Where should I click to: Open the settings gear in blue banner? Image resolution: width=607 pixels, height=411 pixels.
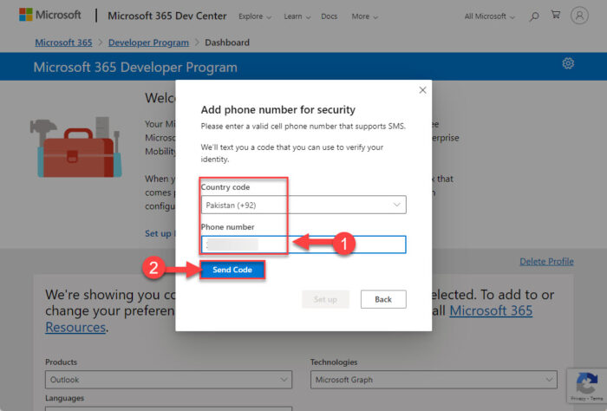click(x=568, y=63)
